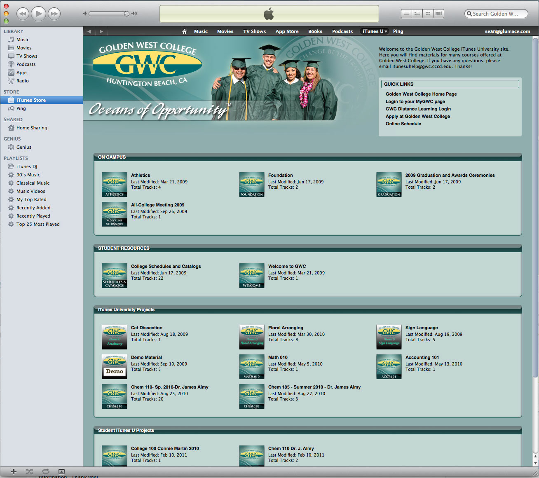Screen dimensions: 539x478
Task: Open Math 010 course link
Action: coord(278,357)
